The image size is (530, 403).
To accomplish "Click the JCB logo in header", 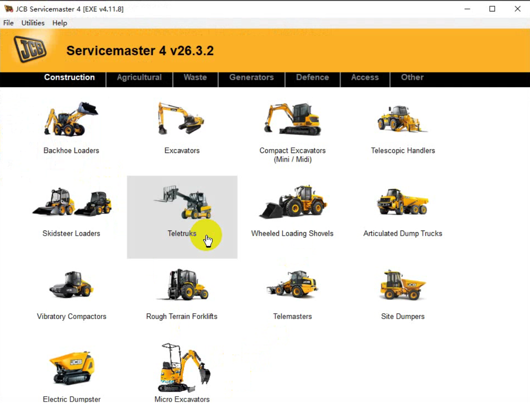I will pyautogui.click(x=30, y=50).
